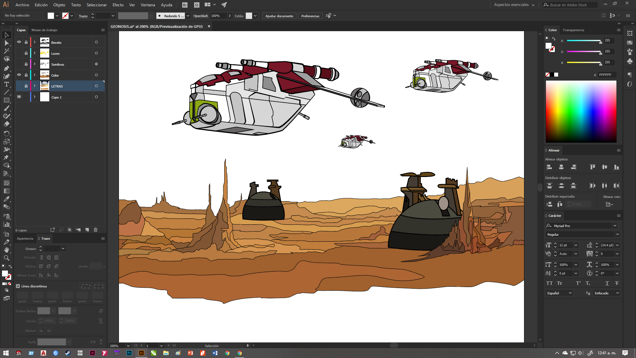
Task: Click the hex color FFFFFF field
Action: click(607, 75)
